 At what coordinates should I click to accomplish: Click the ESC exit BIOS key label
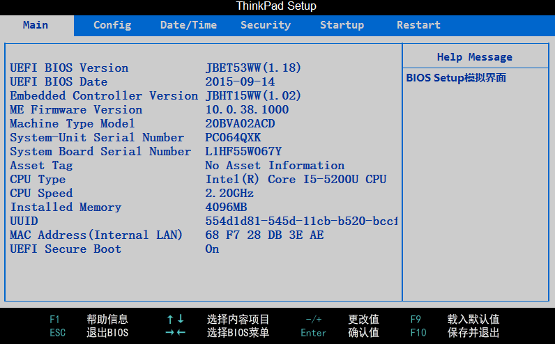coord(58,333)
